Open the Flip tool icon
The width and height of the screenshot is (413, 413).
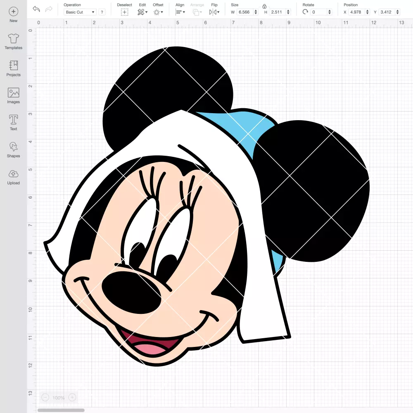coord(213,12)
